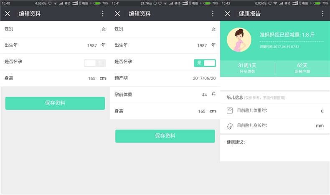The height and width of the screenshot is (195, 330).
Task: Close the 健康报告 screen with the X icon
Action: 228,14
